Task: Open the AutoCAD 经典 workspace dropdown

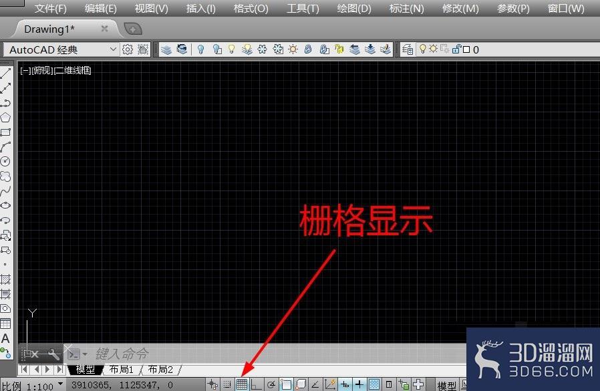Action: [113, 49]
